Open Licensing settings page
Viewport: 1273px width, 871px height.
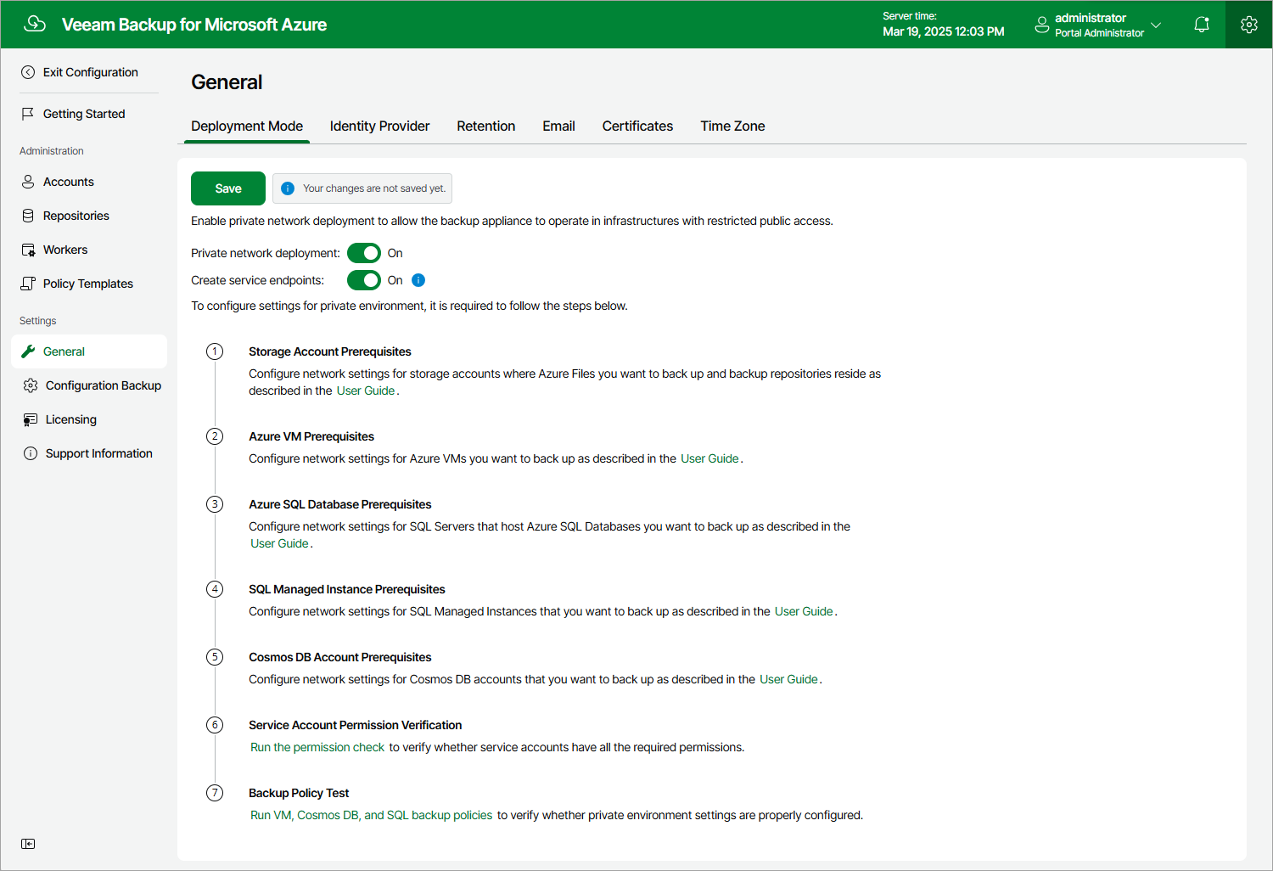click(70, 419)
